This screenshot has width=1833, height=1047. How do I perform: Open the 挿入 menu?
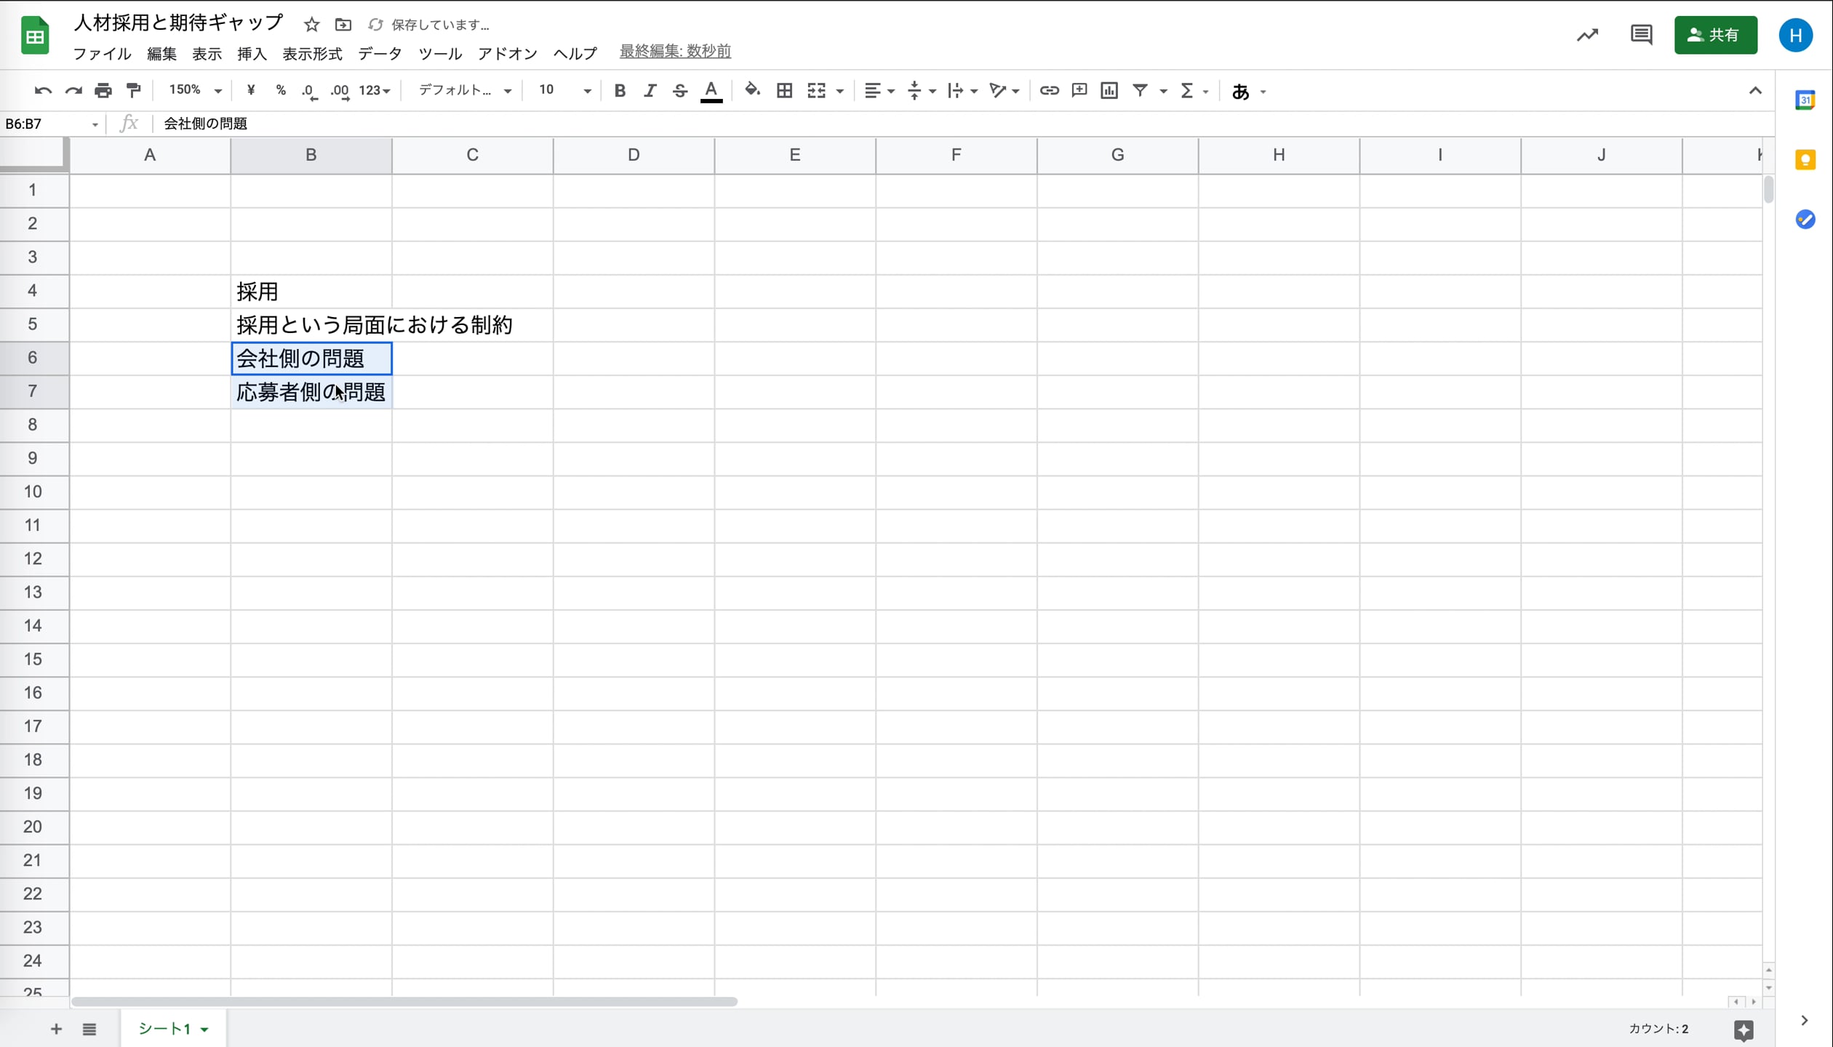[252, 53]
